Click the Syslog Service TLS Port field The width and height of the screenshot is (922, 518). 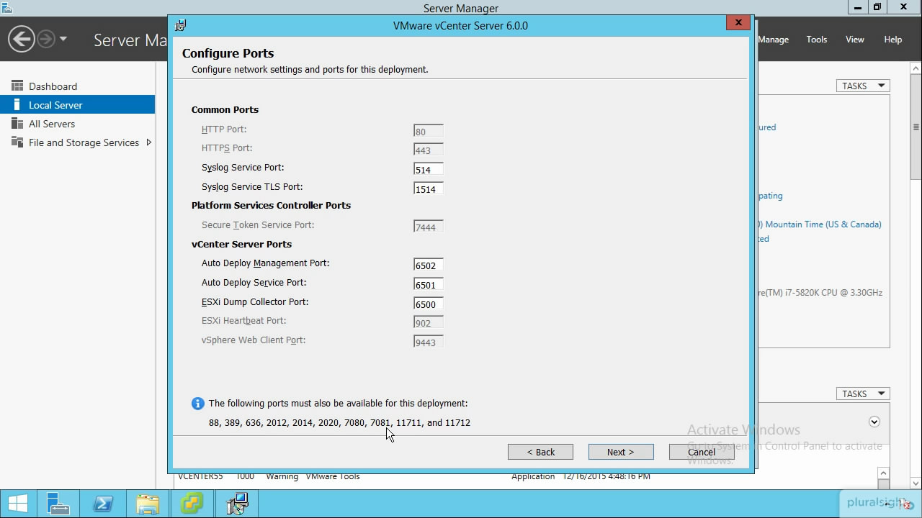click(x=428, y=188)
